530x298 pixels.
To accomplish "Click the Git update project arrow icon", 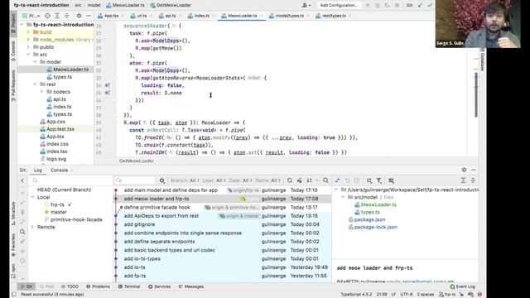I will pos(420,5).
